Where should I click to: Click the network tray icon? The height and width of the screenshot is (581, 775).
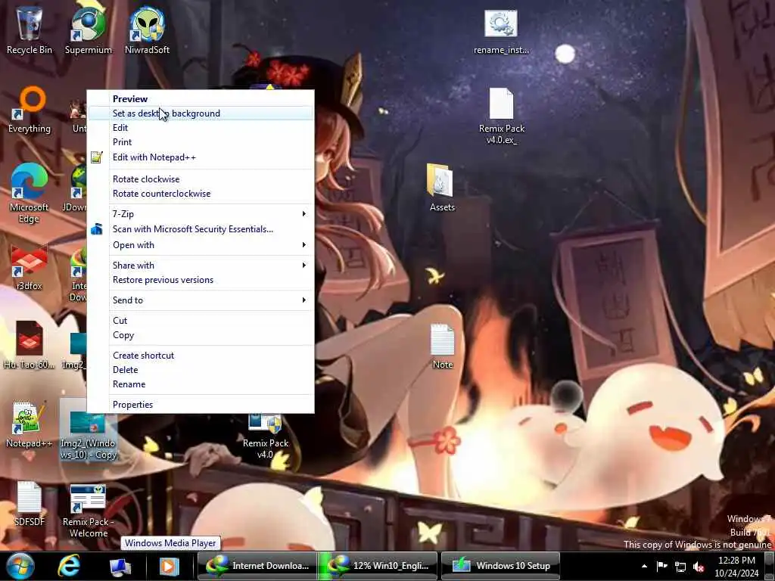tap(680, 567)
